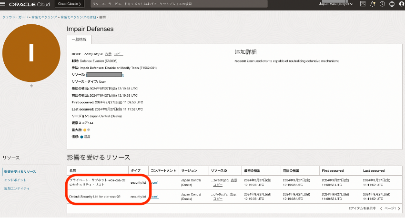Click 表示 for resource ID ...zwaohg5q

(234, 180)
